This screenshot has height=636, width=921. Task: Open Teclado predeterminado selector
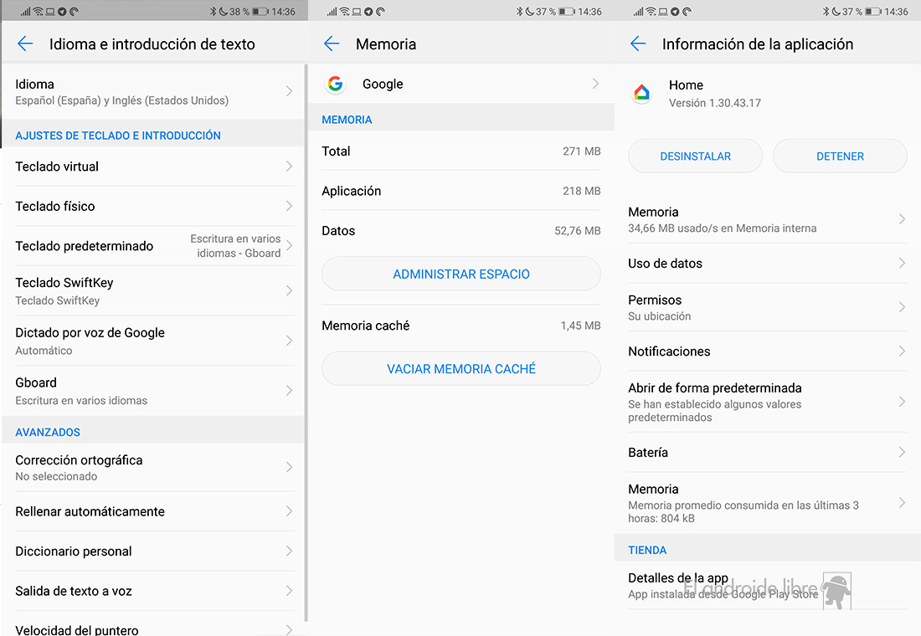pyautogui.click(x=154, y=246)
